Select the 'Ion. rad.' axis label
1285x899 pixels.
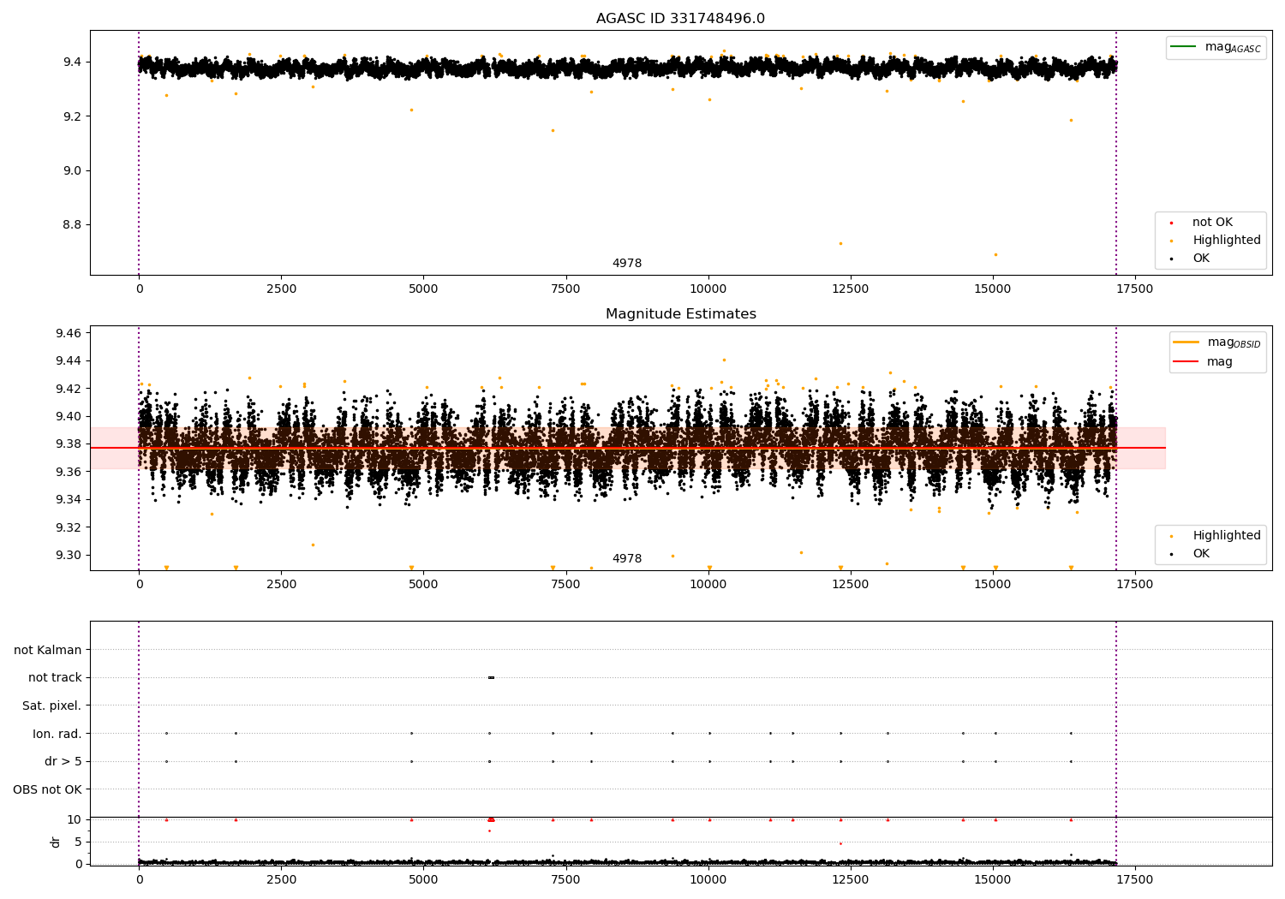(x=57, y=734)
